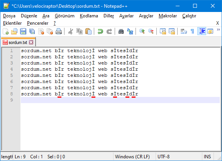Zoom out magnifier icon
222x161 pixels.
[151, 31]
